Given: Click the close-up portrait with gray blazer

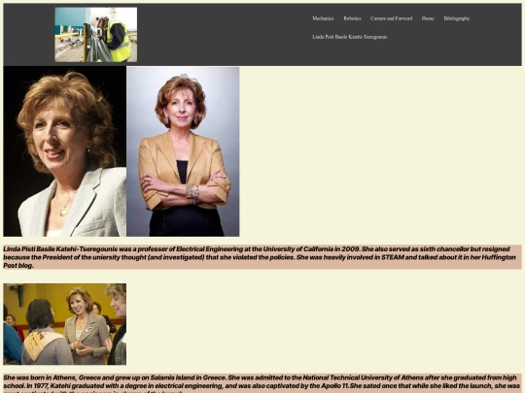Looking at the screenshot, I should click(x=64, y=151).
